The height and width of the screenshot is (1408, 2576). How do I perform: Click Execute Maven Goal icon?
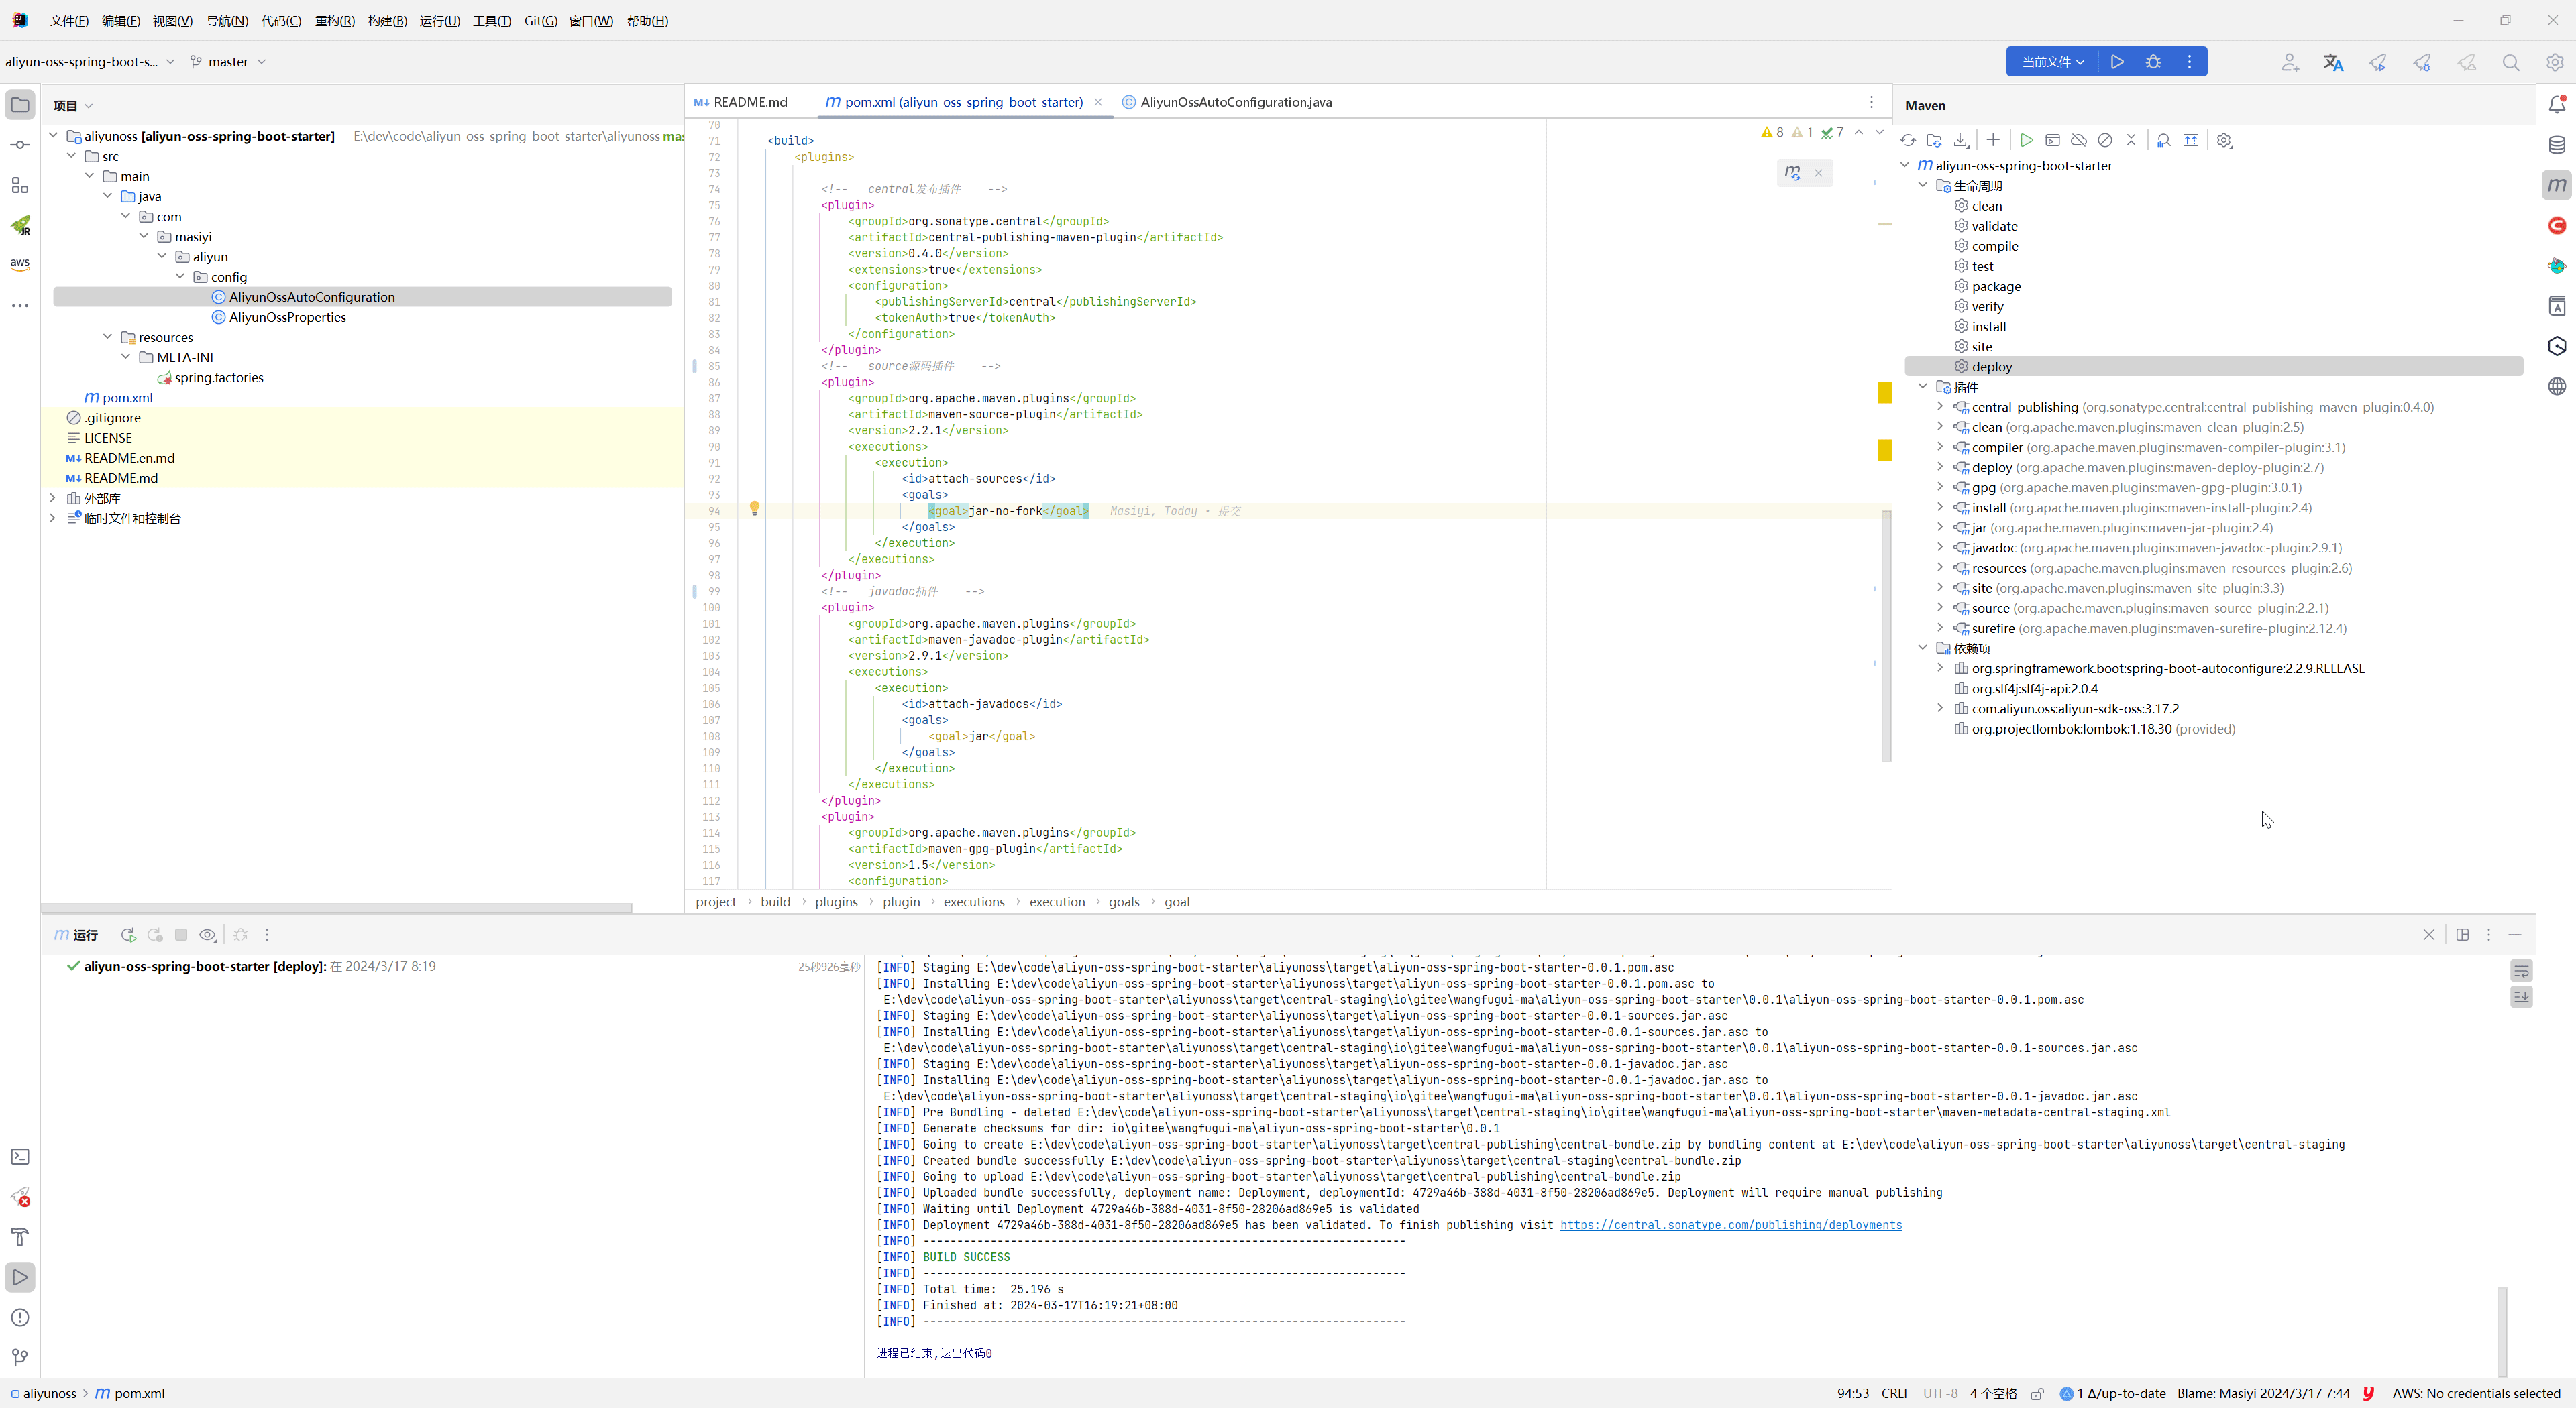pos(2052,141)
